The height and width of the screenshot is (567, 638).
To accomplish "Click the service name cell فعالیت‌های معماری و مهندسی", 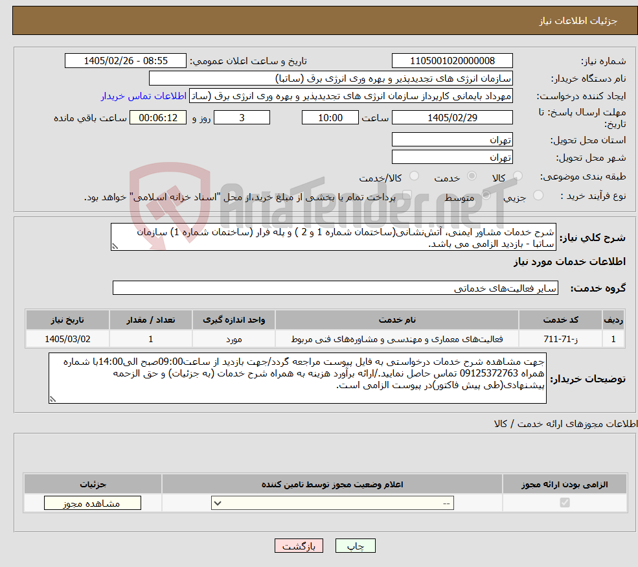I will [x=396, y=339].
